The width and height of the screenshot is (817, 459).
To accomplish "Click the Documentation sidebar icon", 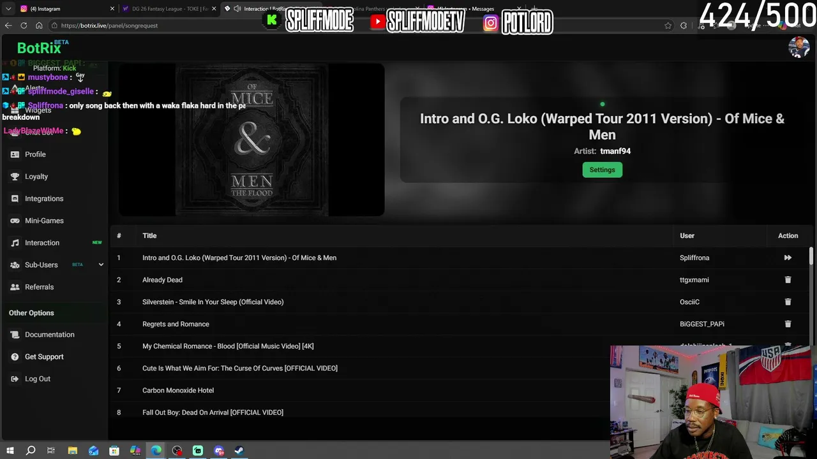I will click(15, 335).
